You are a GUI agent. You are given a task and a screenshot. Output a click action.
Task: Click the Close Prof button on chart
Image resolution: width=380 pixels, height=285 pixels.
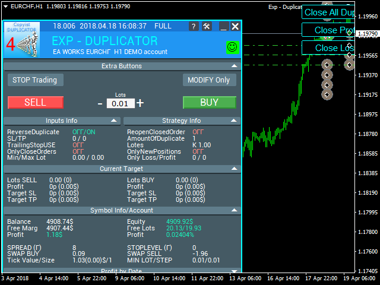328,30
